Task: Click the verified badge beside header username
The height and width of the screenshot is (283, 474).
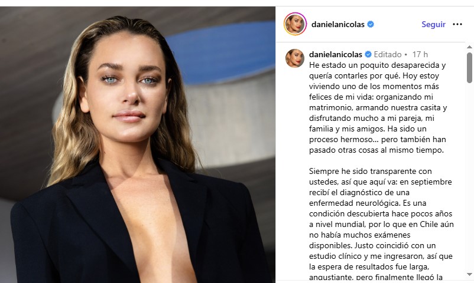Action: (x=371, y=24)
